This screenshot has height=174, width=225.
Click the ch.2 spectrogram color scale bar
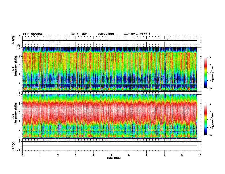[205, 120]
